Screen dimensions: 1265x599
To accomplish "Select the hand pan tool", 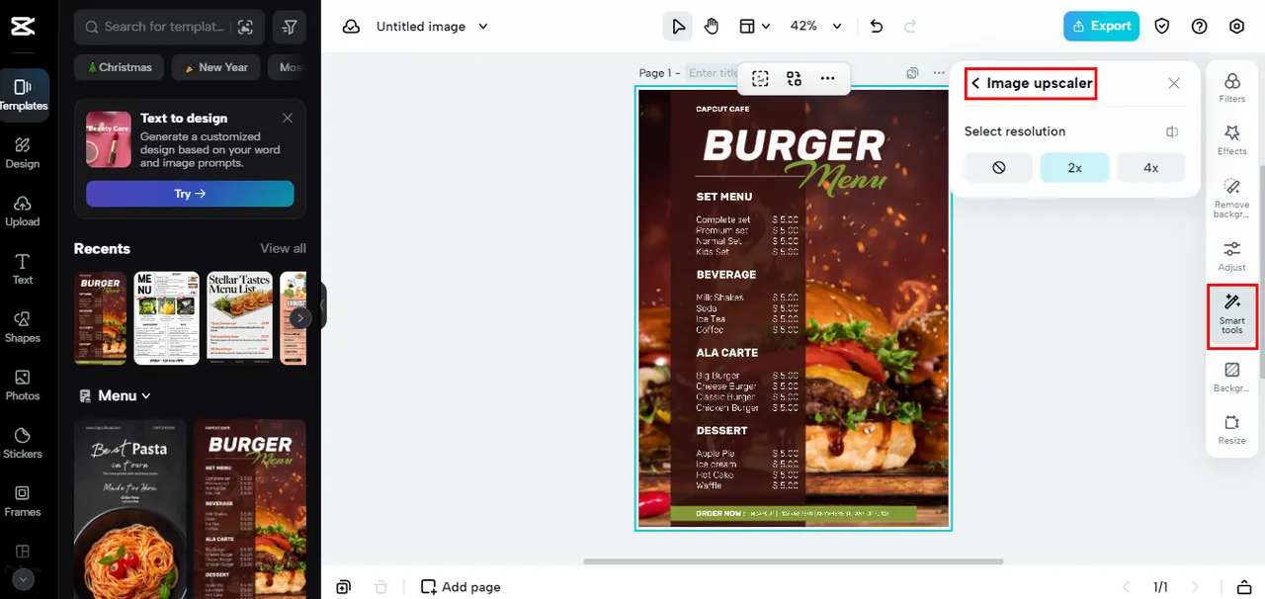I will click(712, 27).
